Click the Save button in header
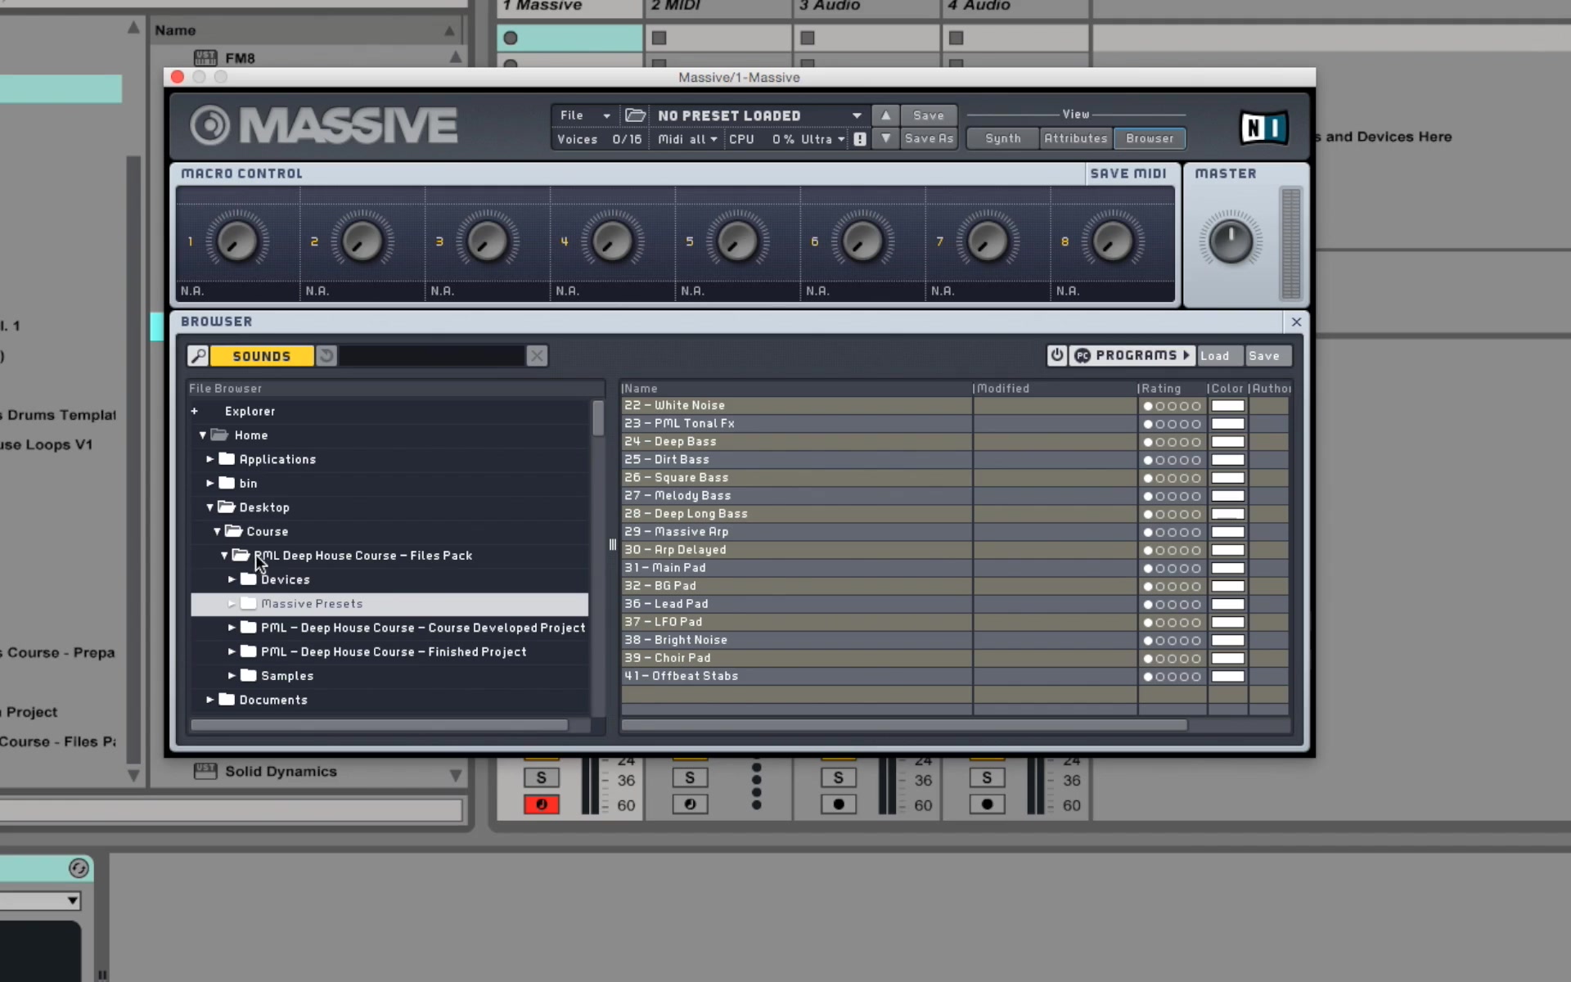The height and width of the screenshot is (982, 1571). [x=929, y=115]
